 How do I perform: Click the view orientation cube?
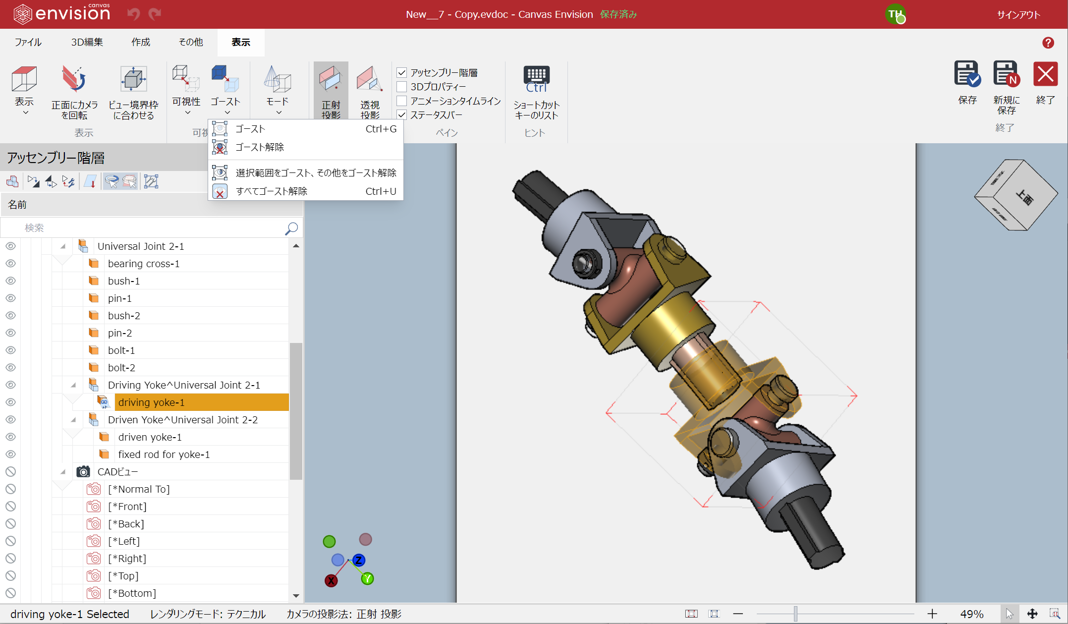pyautogui.click(x=1015, y=195)
